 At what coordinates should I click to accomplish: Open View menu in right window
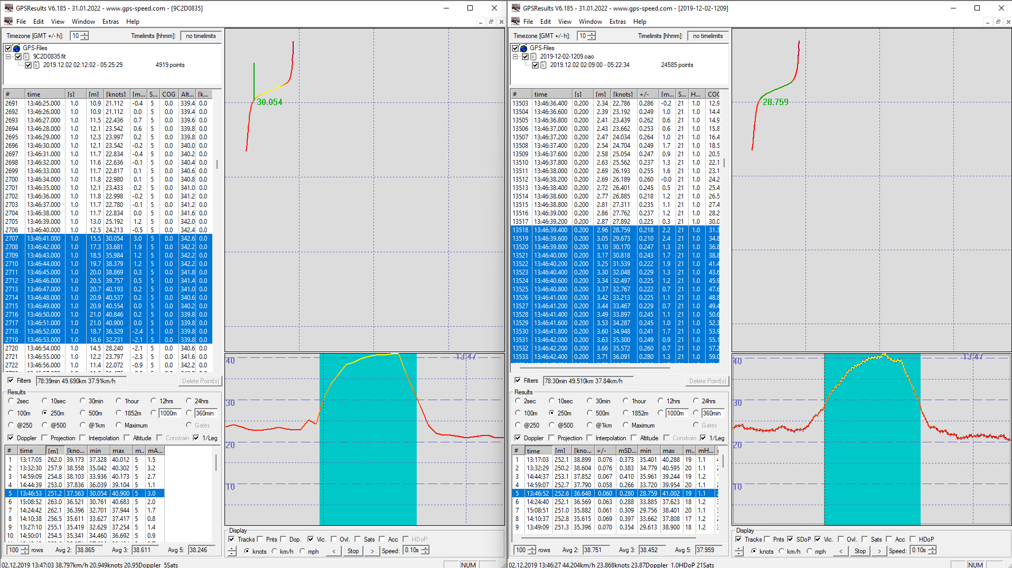[x=565, y=22]
